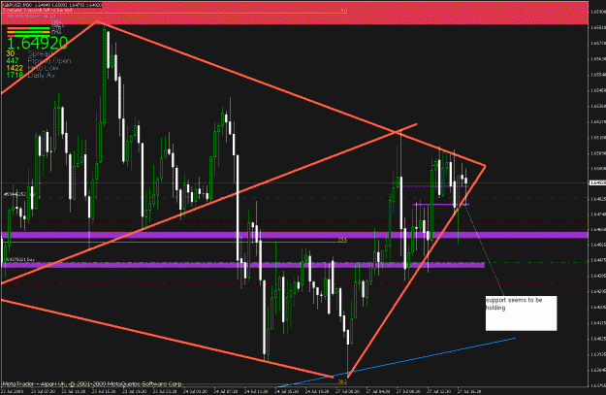Click the current price tag on price axis
The image size is (606, 395).
click(596, 182)
